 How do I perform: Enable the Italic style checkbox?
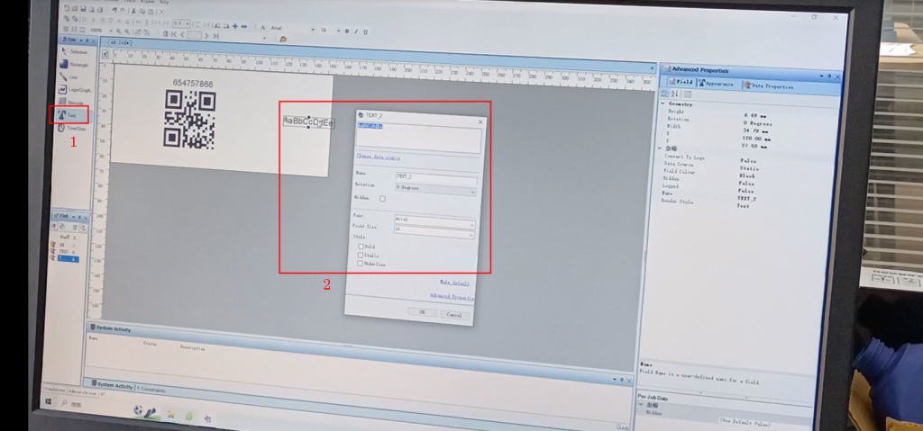click(361, 255)
